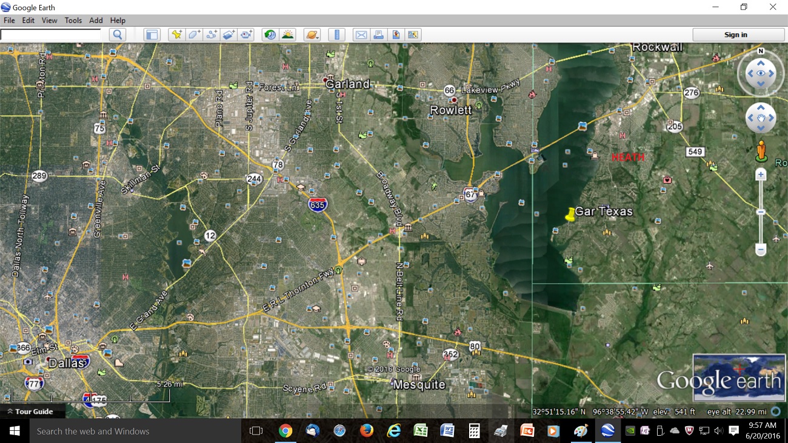Add a new placemark
The image size is (788, 443).
tap(176, 35)
